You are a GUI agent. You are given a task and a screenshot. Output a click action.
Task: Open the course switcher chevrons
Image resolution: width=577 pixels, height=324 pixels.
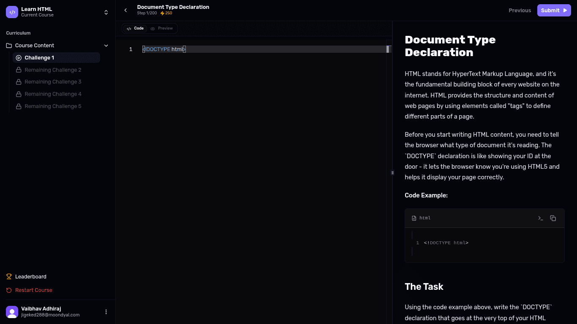point(106,12)
